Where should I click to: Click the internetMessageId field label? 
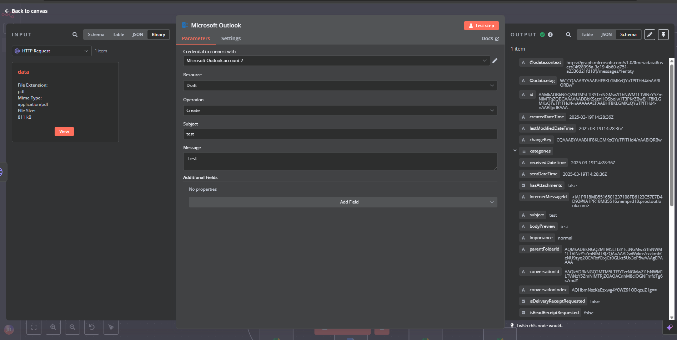pos(548,197)
